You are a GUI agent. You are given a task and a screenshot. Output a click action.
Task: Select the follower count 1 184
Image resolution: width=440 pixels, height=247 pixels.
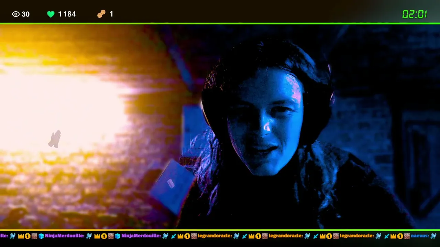[67, 14]
